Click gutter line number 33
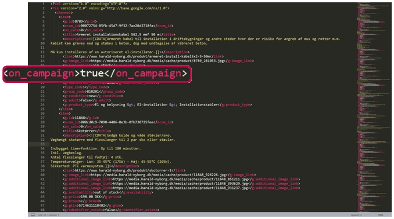The width and height of the screenshot is (394, 219). [42, 144]
